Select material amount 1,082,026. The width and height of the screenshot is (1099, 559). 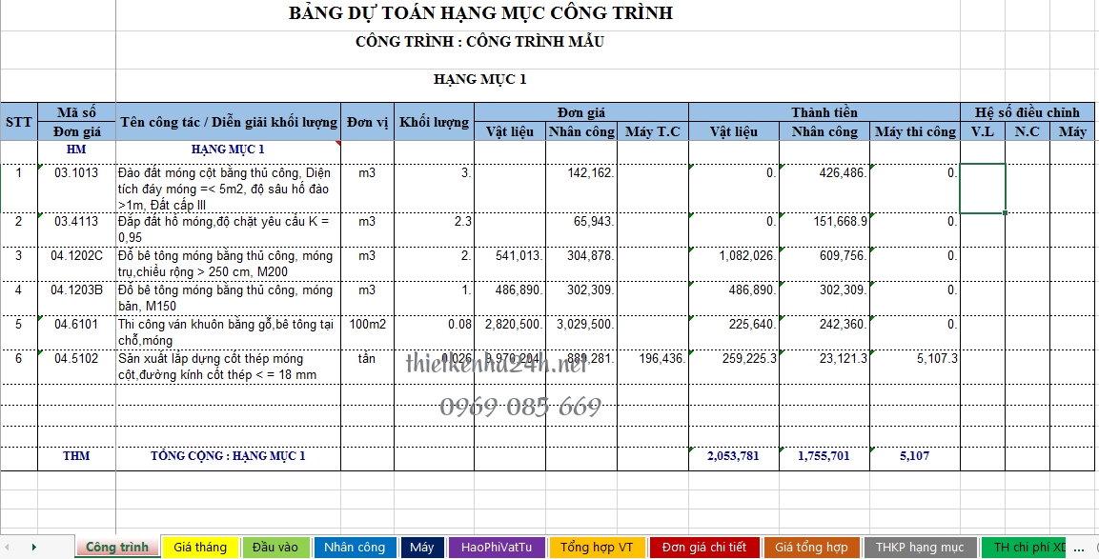pos(734,264)
